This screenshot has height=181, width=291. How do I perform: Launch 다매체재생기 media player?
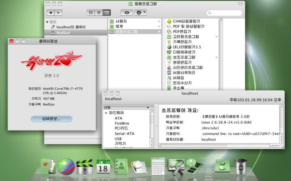184,52
